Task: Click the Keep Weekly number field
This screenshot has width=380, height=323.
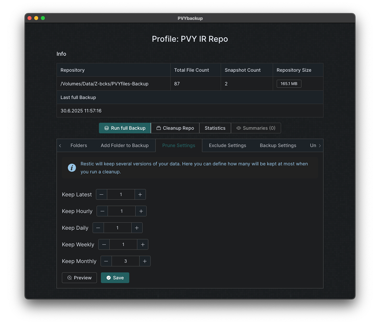Action: pos(123,244)
